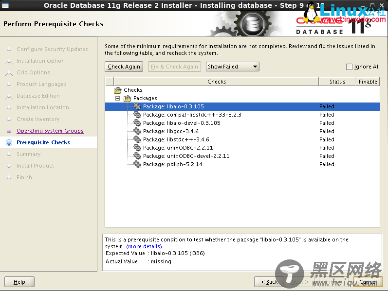Select row Package: libaio-0.3.105
Viewport: 388px width, 291px height.
point(242,106)
